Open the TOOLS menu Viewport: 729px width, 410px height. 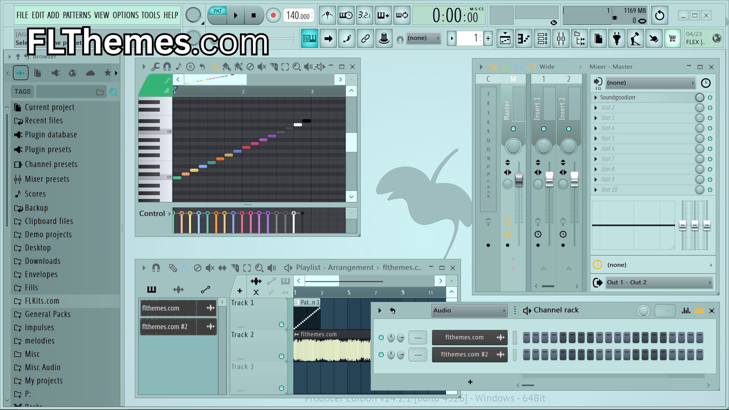point(151,15)
